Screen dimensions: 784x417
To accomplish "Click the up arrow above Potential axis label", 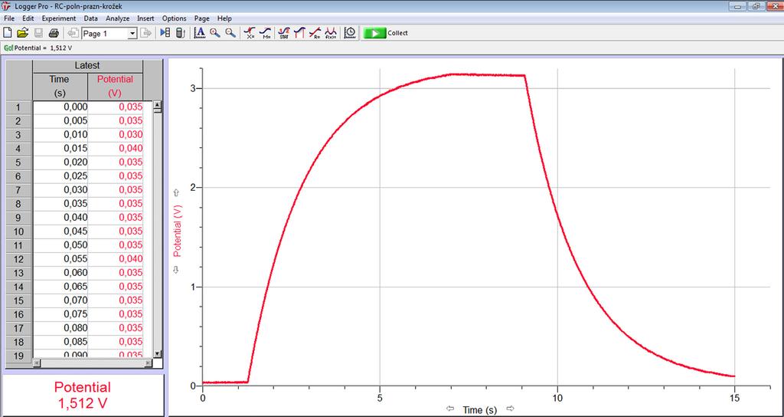I will click(175, 192).
